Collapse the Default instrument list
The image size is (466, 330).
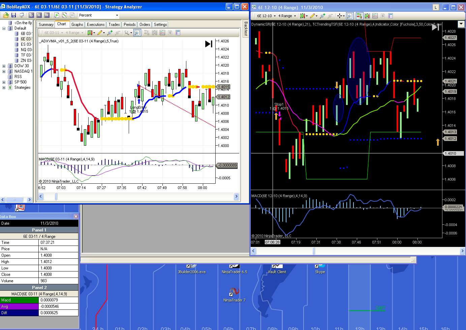tap(4, 28)
